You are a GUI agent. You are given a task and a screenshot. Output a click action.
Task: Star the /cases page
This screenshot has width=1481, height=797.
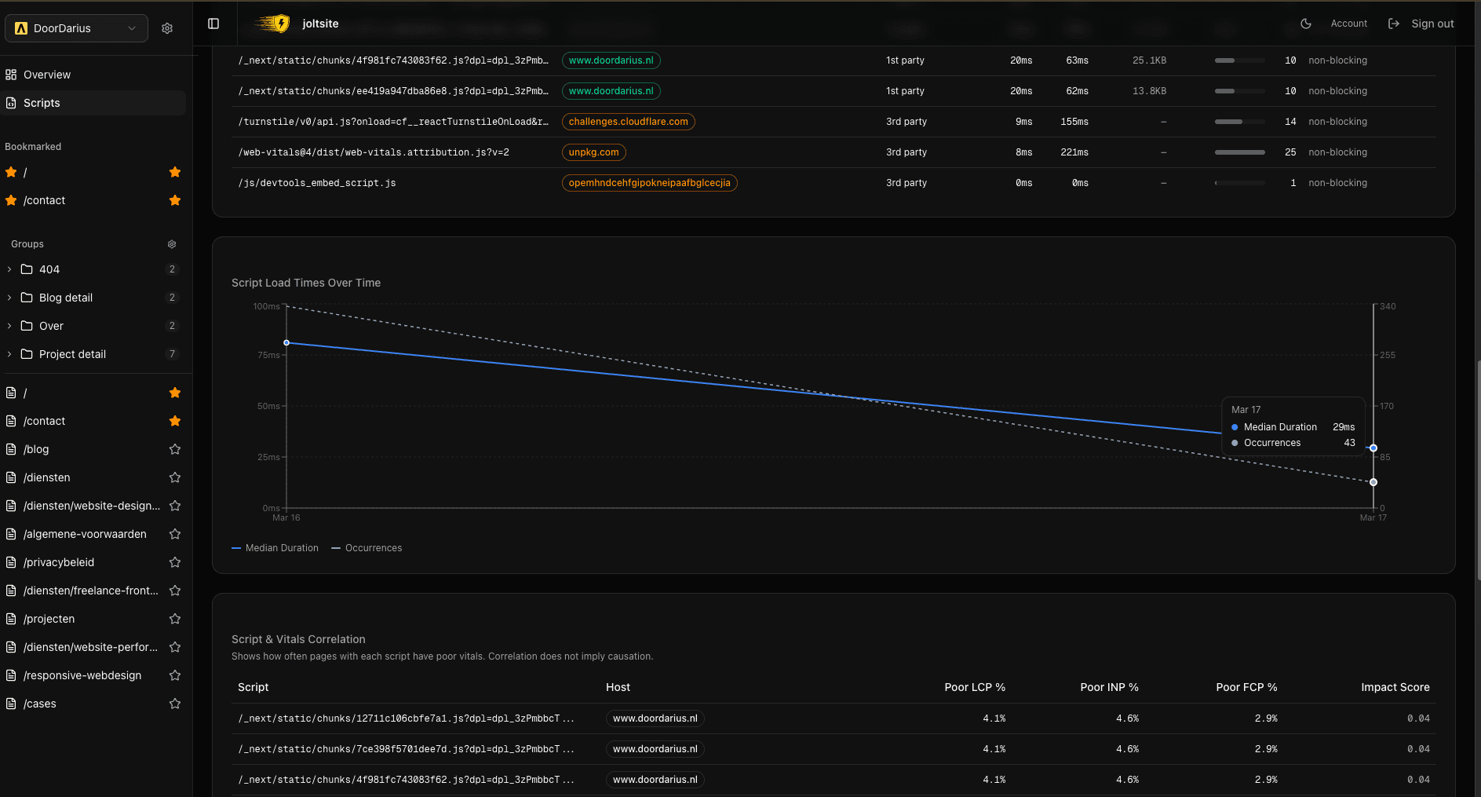tap(174, 704)
